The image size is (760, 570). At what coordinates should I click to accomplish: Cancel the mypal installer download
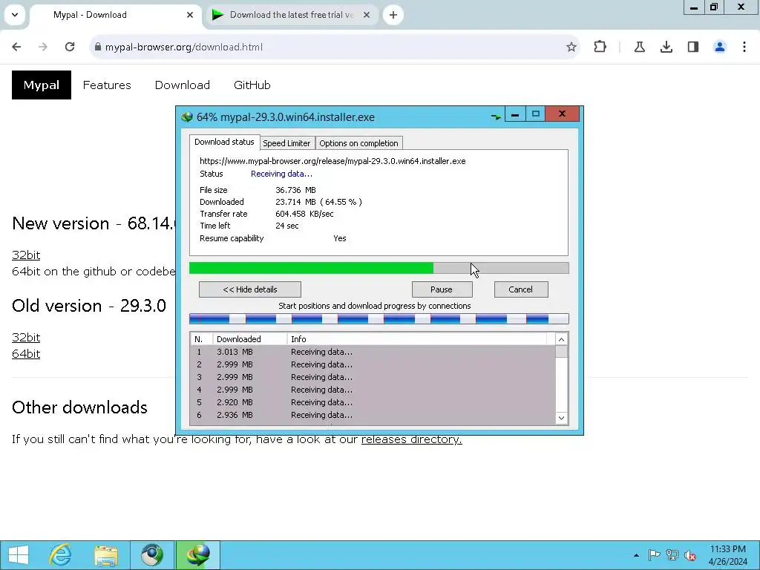(x=520, y=289)
